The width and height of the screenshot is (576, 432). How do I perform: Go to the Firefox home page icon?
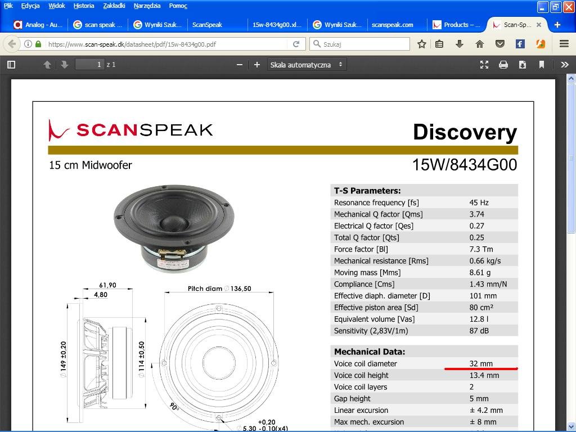(479, 44)
